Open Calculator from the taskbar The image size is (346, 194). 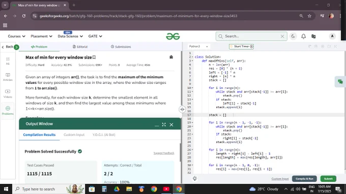tap(104, 189)
